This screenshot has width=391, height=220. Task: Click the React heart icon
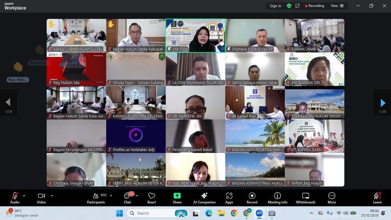point(151,198)
